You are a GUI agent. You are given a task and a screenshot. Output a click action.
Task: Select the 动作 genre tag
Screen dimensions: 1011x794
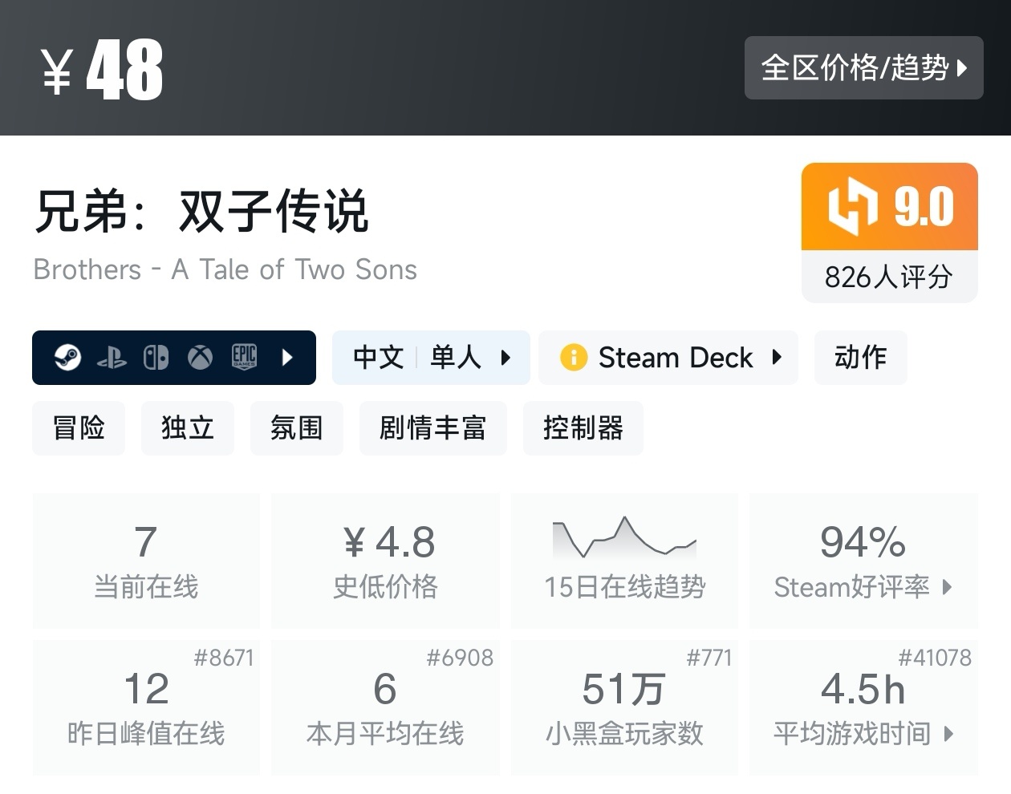click(860, 358)
